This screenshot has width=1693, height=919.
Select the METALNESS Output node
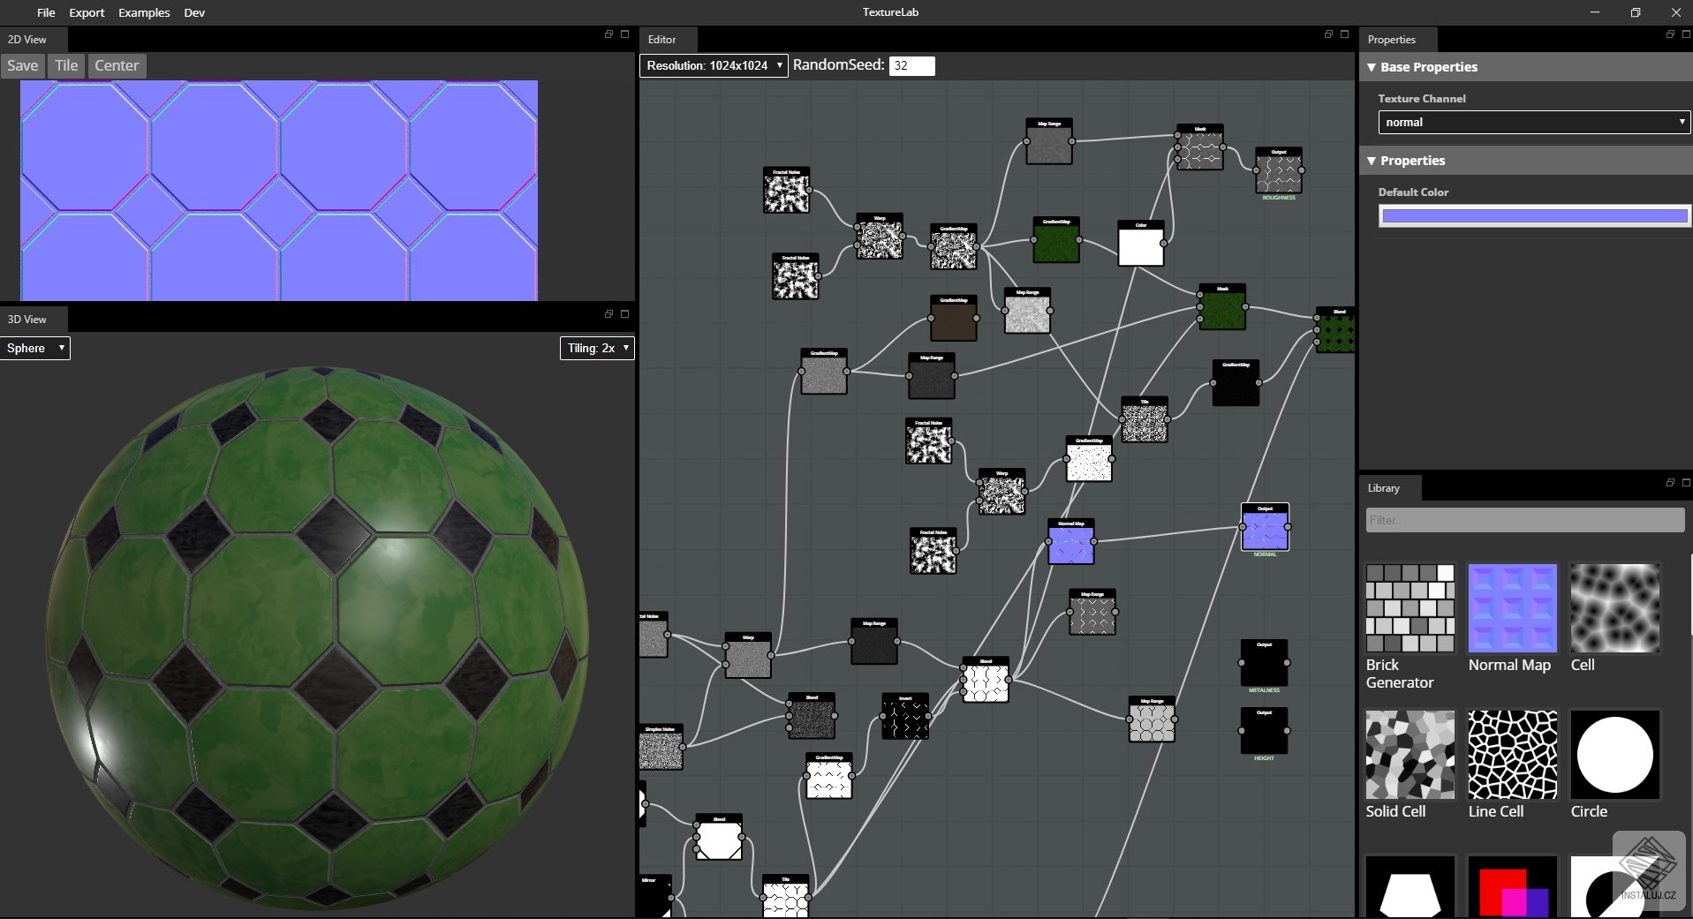(x=1264, y=664)
